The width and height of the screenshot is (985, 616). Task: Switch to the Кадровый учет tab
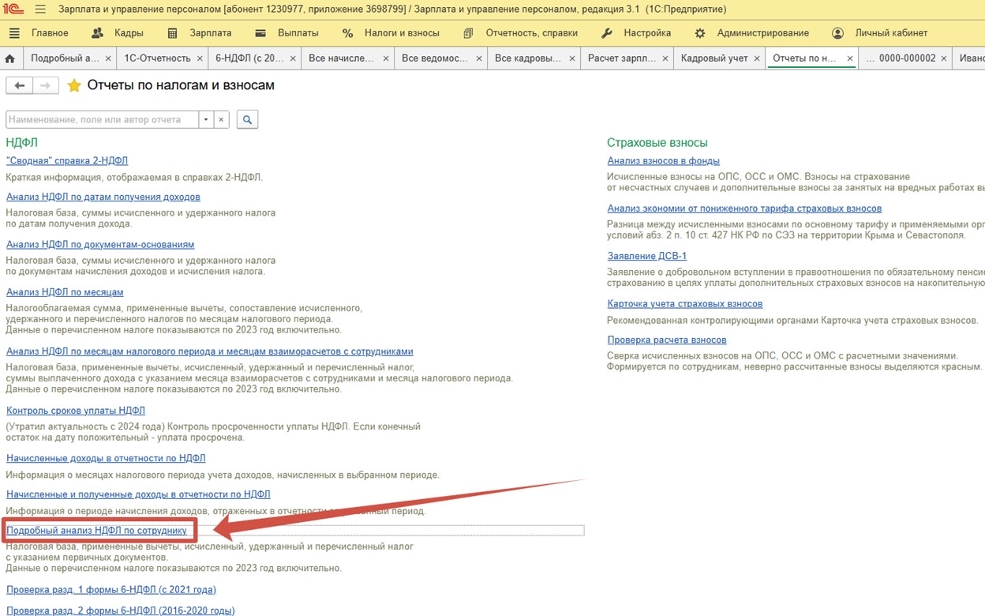click(713, 58)
